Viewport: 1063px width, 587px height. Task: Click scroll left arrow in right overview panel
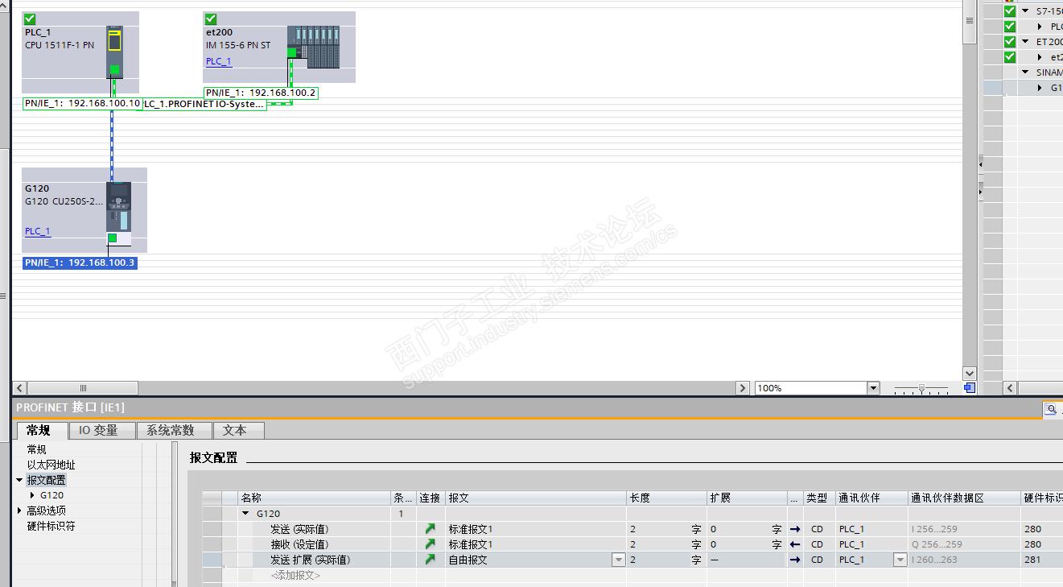tap(1010, 388)
